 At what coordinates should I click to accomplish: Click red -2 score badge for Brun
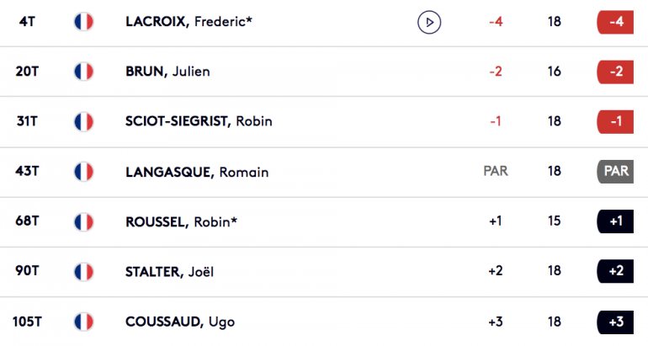tap(615, 72)
